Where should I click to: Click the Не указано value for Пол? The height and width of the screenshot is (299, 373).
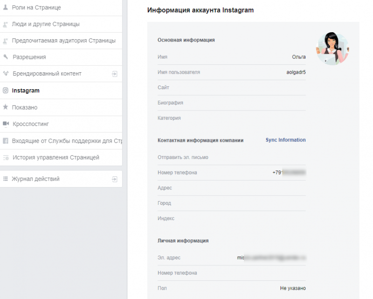point(293,288)
